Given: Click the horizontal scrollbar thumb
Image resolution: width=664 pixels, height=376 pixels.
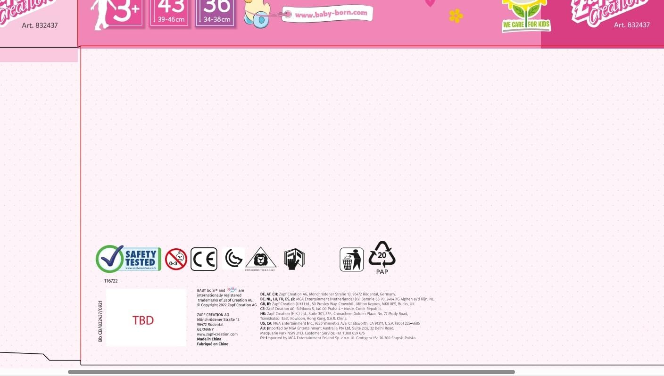Looking at the screenshot, I should [x=291, y=372].
